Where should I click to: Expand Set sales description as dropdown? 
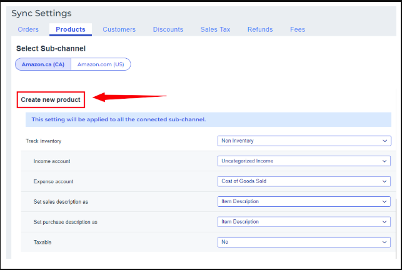click(x=304, y=201)
